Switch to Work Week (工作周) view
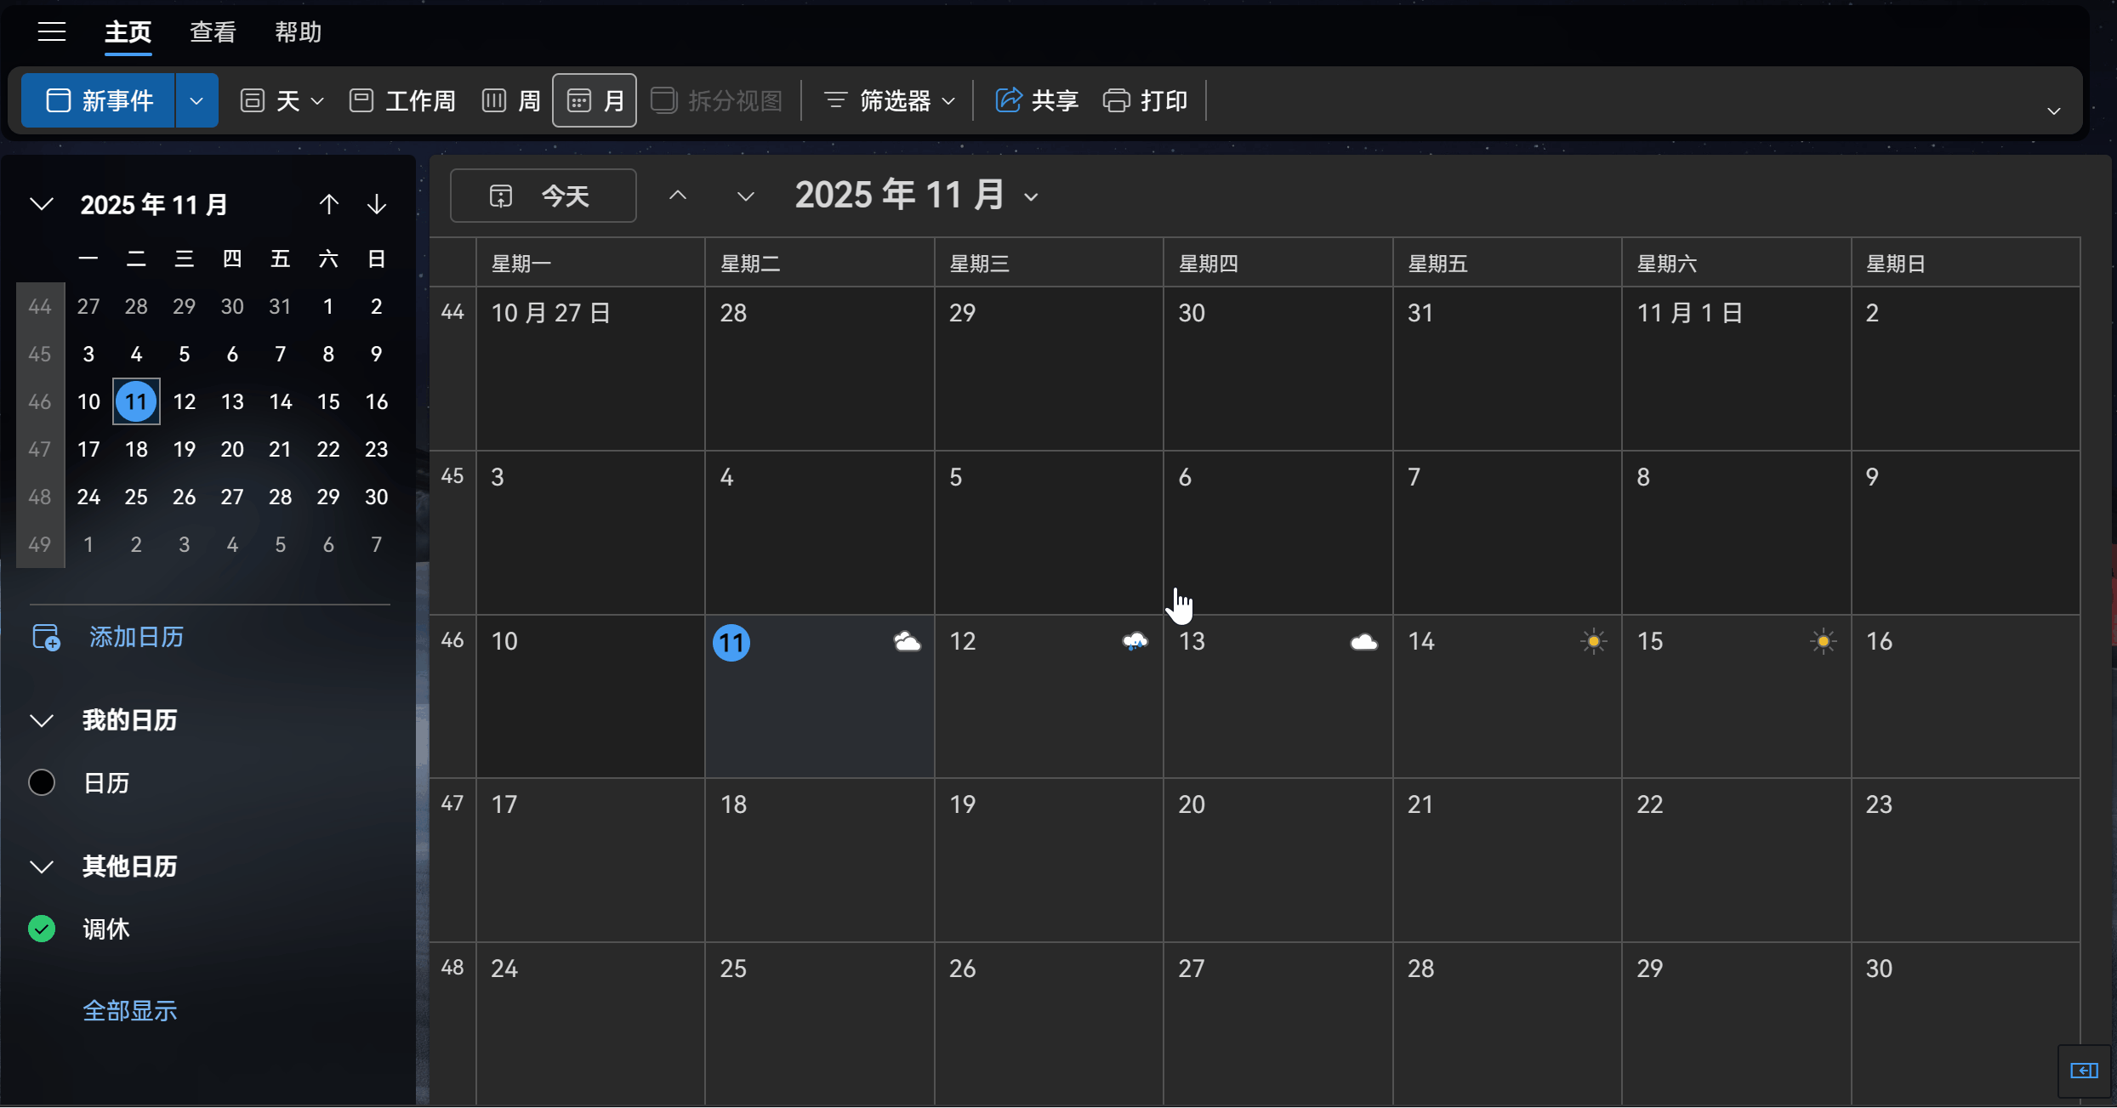The width and height of the screenshot is (2117, 1108). pos(402,100)
